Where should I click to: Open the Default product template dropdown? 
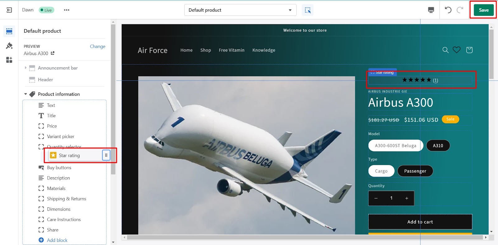pos(240,10)
